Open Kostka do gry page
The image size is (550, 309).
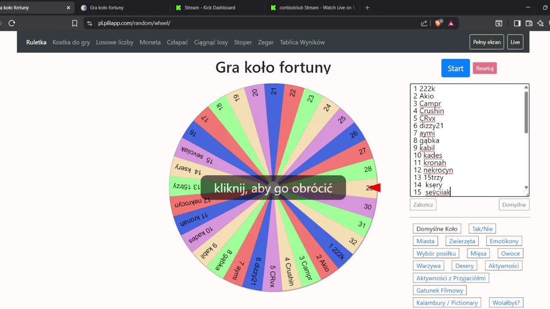point(71,42)
